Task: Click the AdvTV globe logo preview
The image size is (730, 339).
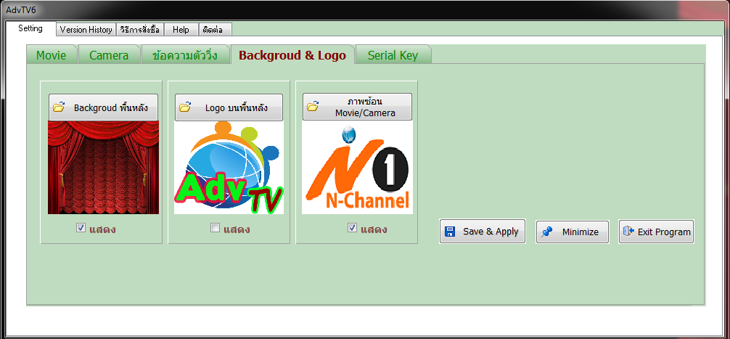Action: click(x=229, y=167)
